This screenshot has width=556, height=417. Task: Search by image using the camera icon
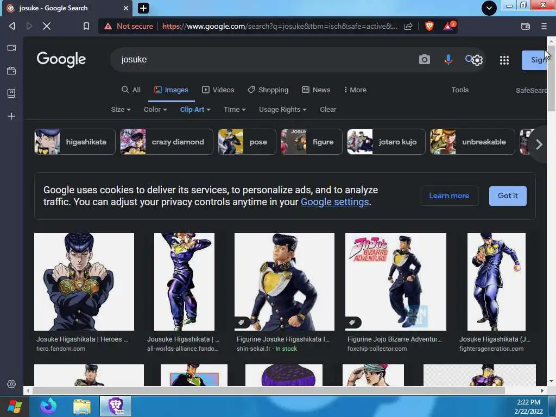(425, 60)
